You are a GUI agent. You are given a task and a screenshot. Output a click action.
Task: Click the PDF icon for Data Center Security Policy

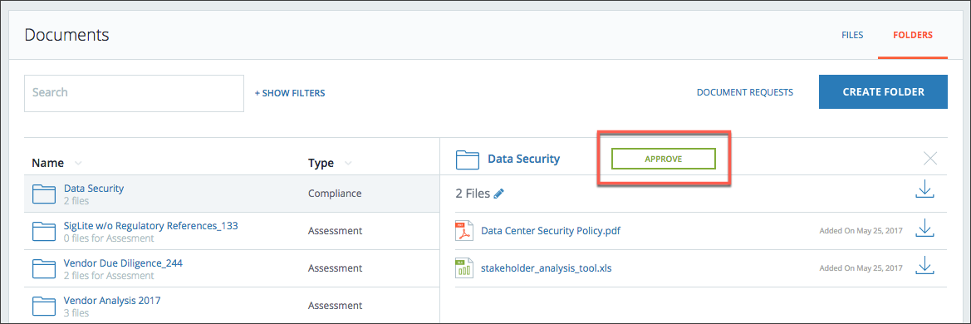click(463, 231)
